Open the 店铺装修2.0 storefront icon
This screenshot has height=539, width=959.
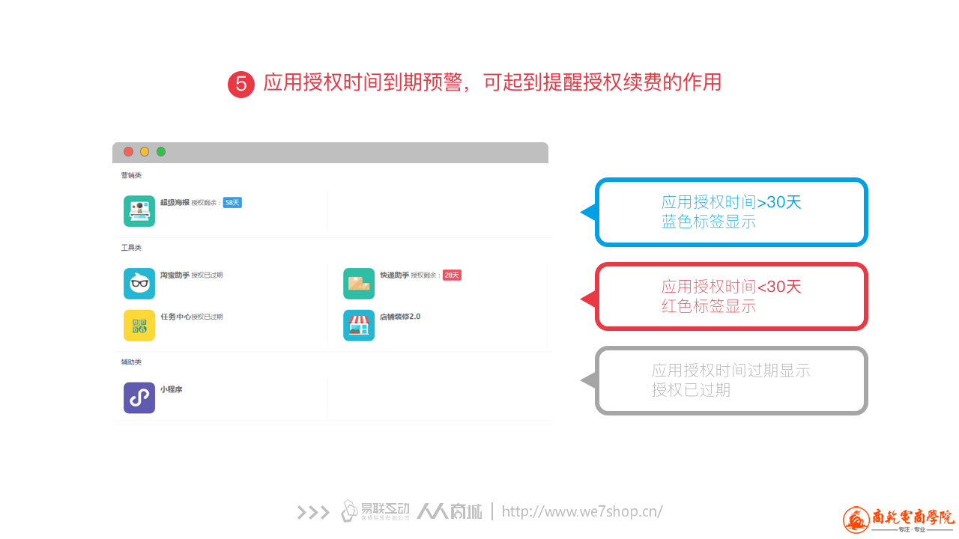[359, 326]
